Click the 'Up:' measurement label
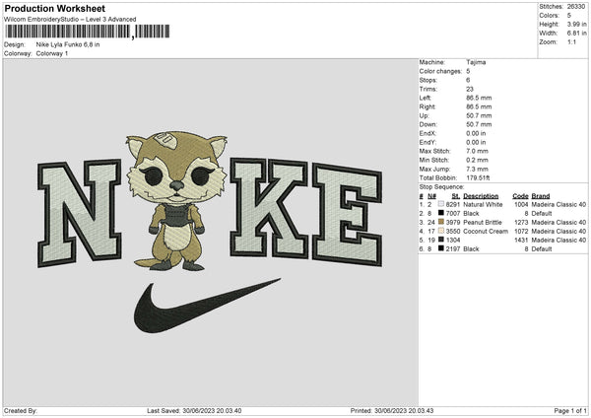Viewport: 591px width, 418px height. pyautogui.click(x=424, y=115)
